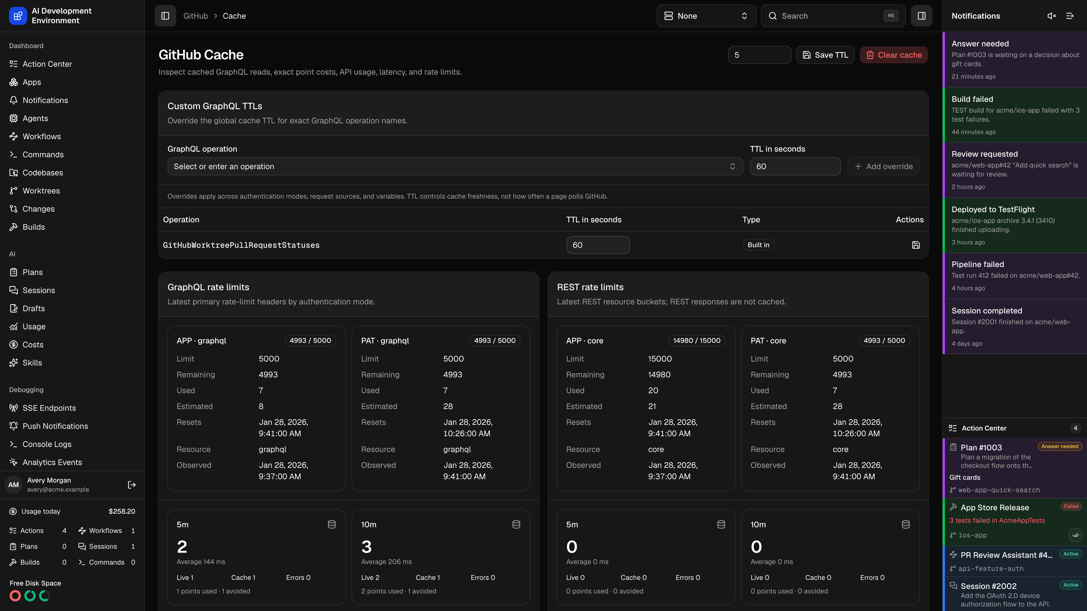Open the notifications list options icon
This screenshot has width=1087, height=611.
click(1070, 16)
